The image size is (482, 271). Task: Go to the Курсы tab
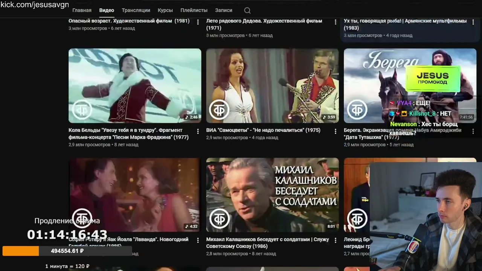[165, 10]
